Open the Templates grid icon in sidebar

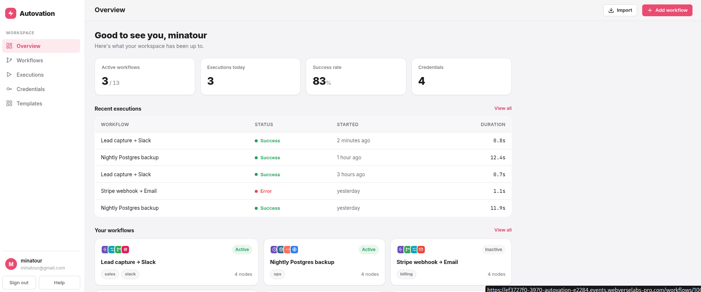[9, 103]
